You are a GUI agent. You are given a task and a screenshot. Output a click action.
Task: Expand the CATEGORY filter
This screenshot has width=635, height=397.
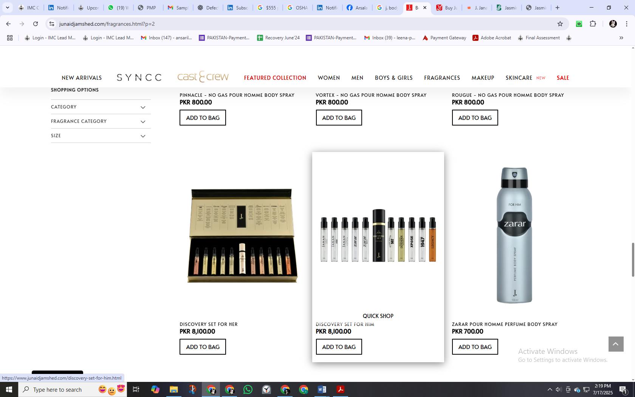(x=101, y=107)
